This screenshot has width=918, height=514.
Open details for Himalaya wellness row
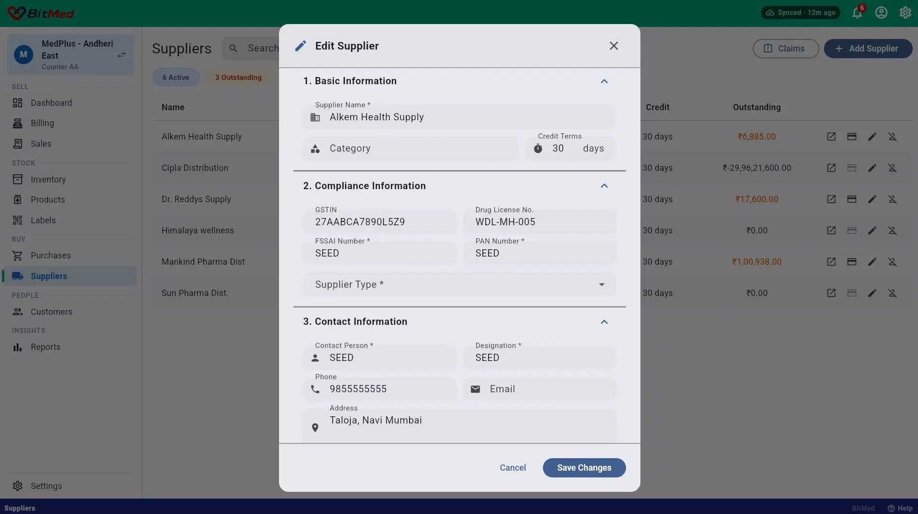[x=831, y=231]
